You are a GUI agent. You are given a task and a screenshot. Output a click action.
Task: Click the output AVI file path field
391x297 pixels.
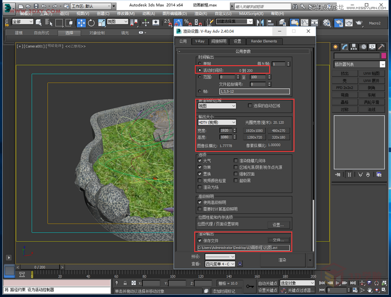(x=243, y=247)
